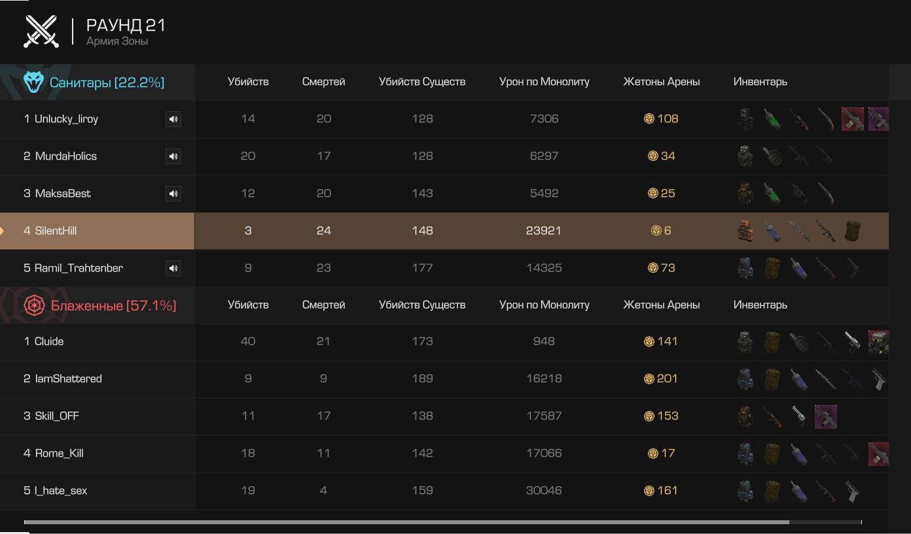Click Жетоны Арены header under Блаженные

pyautogui.click(x=662, y=305)
